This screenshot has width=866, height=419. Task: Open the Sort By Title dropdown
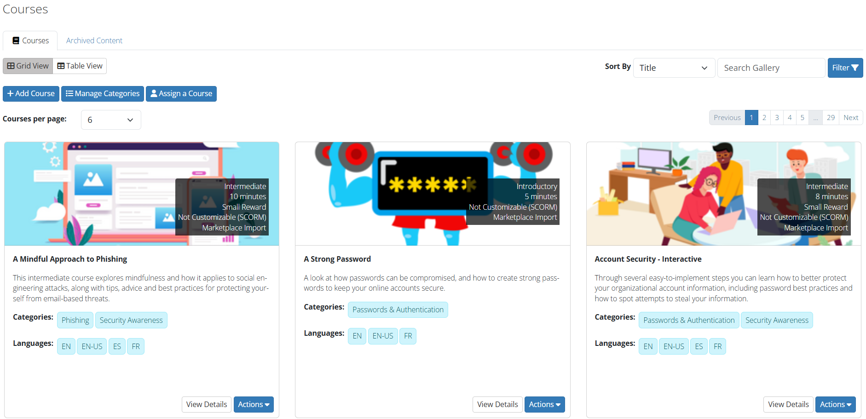click(674, 68)
